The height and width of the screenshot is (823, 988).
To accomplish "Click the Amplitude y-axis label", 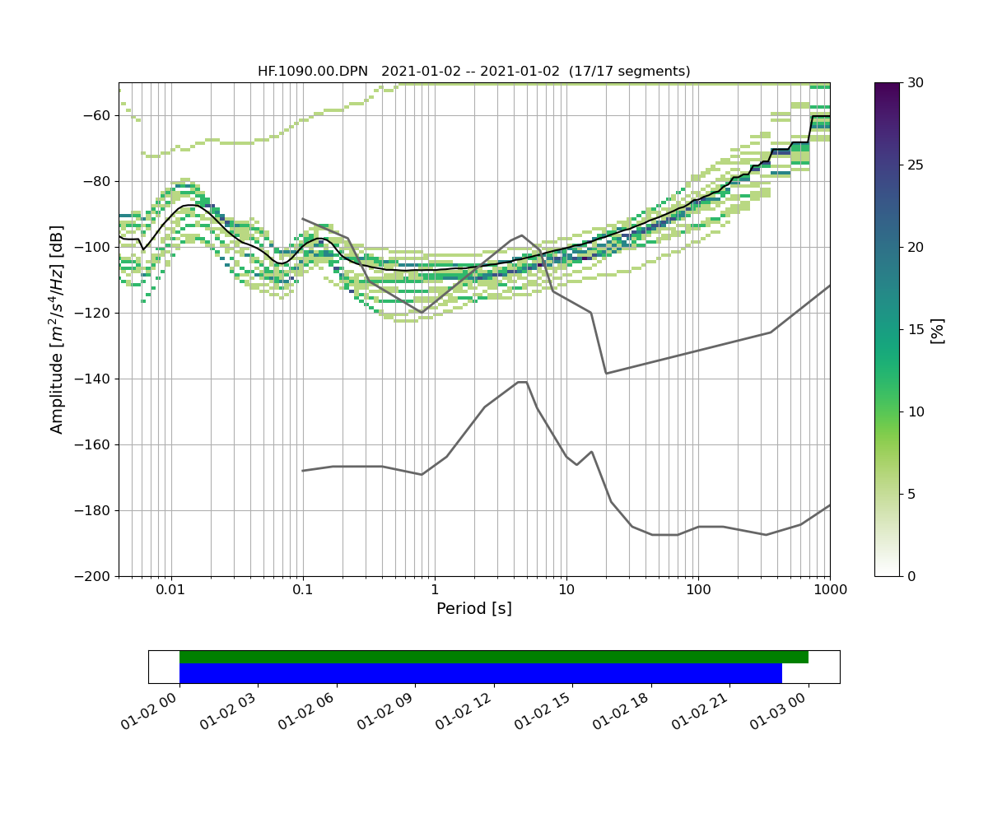I will pyautogui.click(x=57, y=329).
